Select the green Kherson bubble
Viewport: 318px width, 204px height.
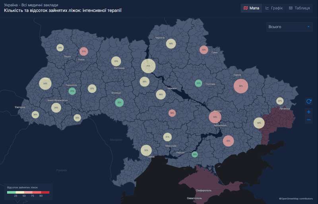(x=194, y=154)
